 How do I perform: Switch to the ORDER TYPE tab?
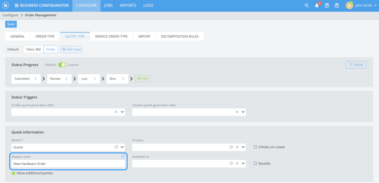[45, 36]
